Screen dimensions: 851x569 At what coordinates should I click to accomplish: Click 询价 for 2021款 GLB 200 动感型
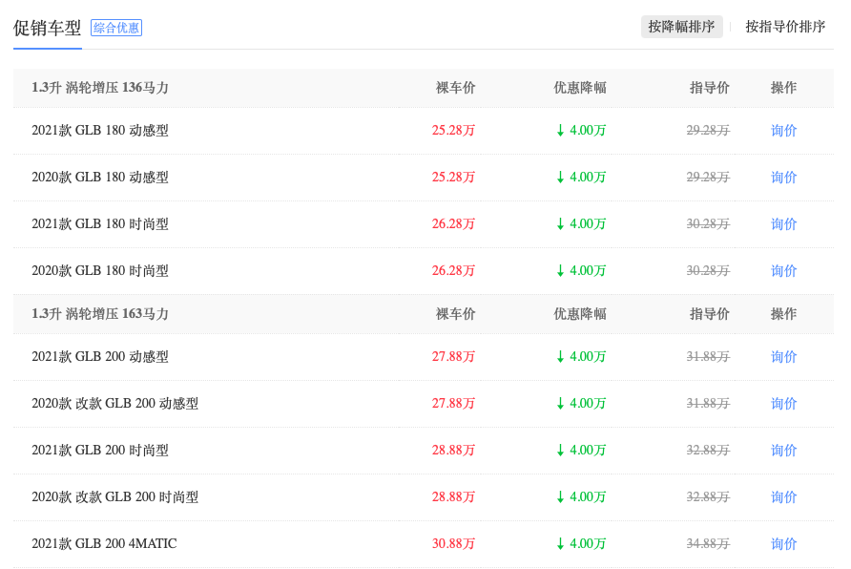click(783, 357)
